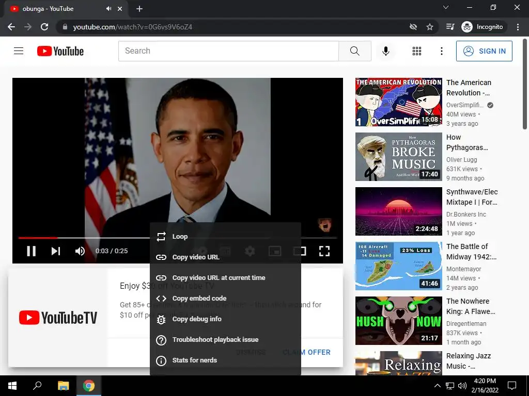Viewport: 529px width, 396px height.
Task: Search with your voice microphone icon
Action: point(385,51)
